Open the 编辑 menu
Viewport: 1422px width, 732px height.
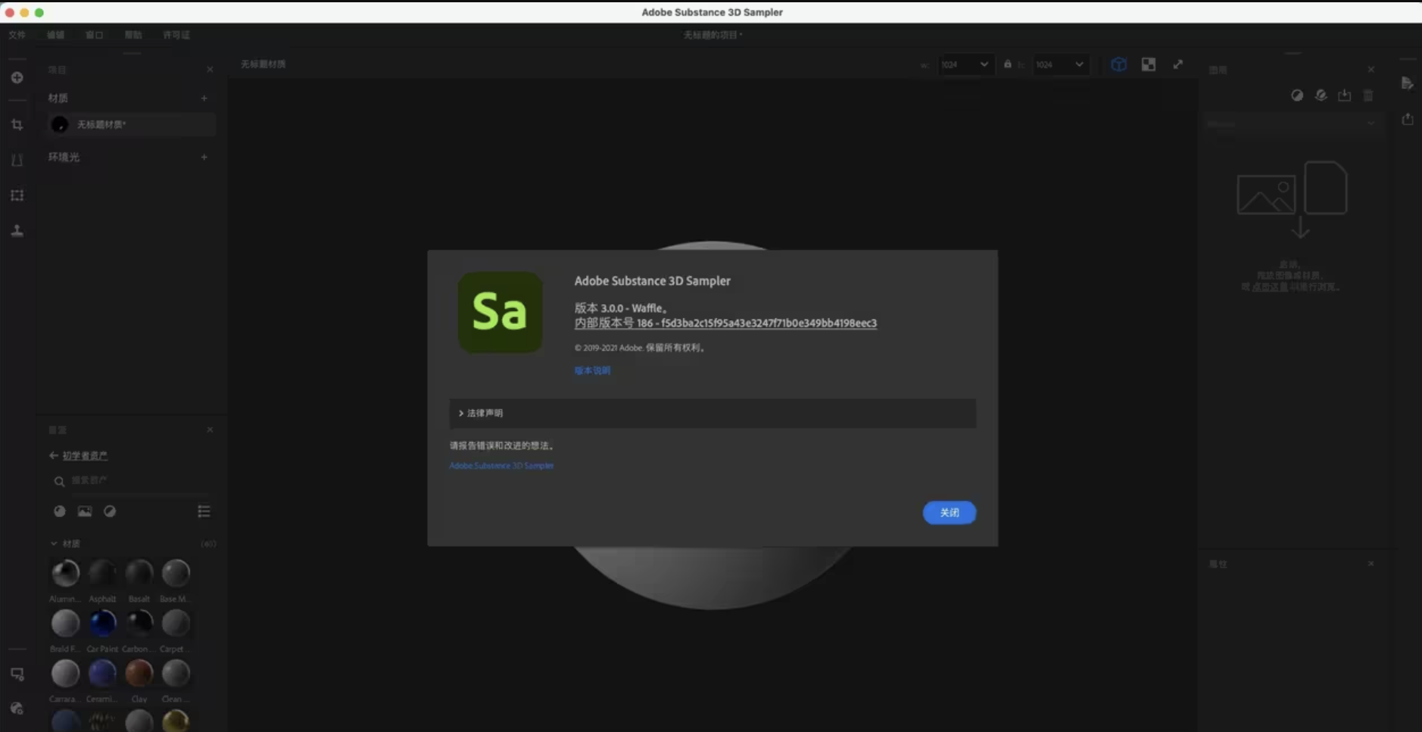click(55, 35)
